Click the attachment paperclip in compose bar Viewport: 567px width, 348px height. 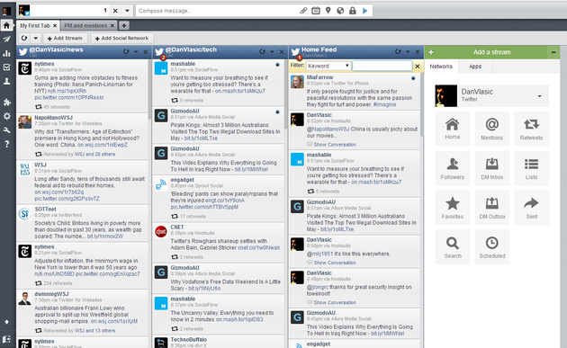pyautogui.click(x=303, y=11)
